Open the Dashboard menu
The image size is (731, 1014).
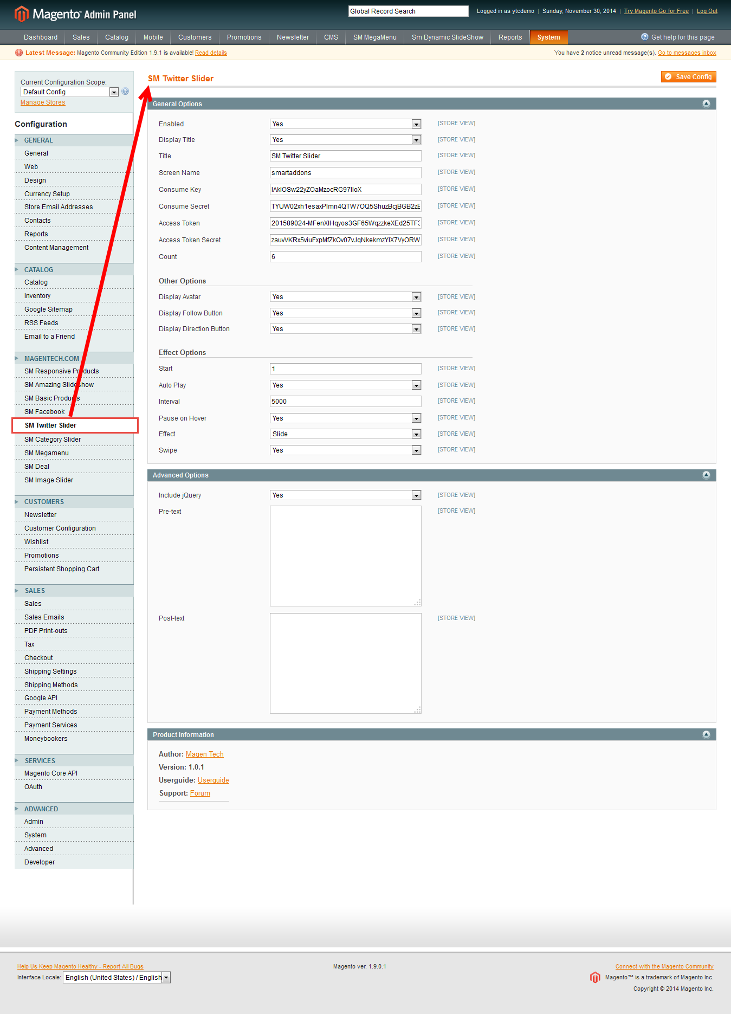41,37
